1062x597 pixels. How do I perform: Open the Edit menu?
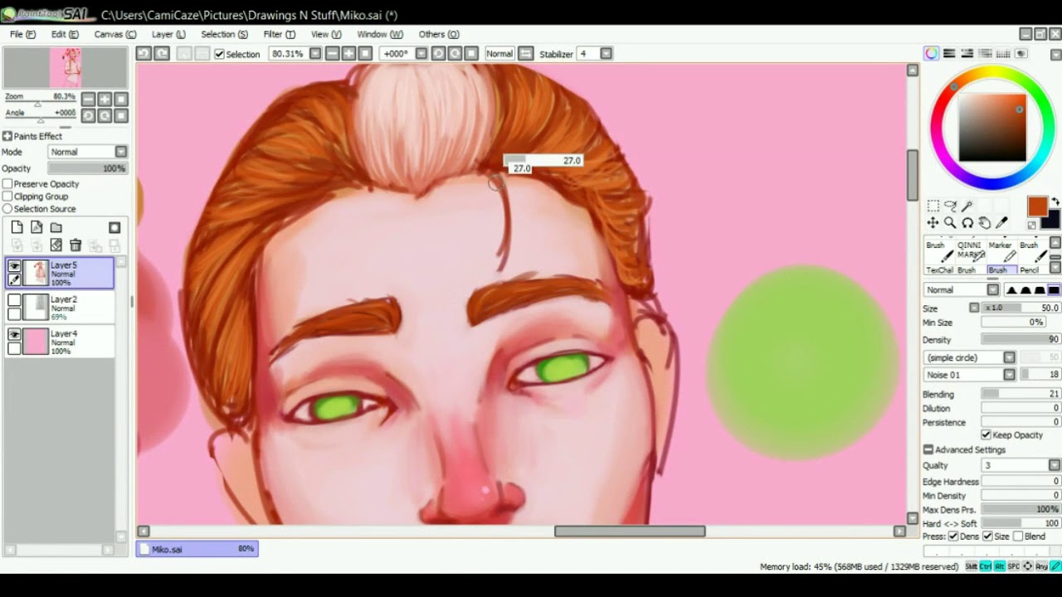pyautogui.click(x=65, y=34)
